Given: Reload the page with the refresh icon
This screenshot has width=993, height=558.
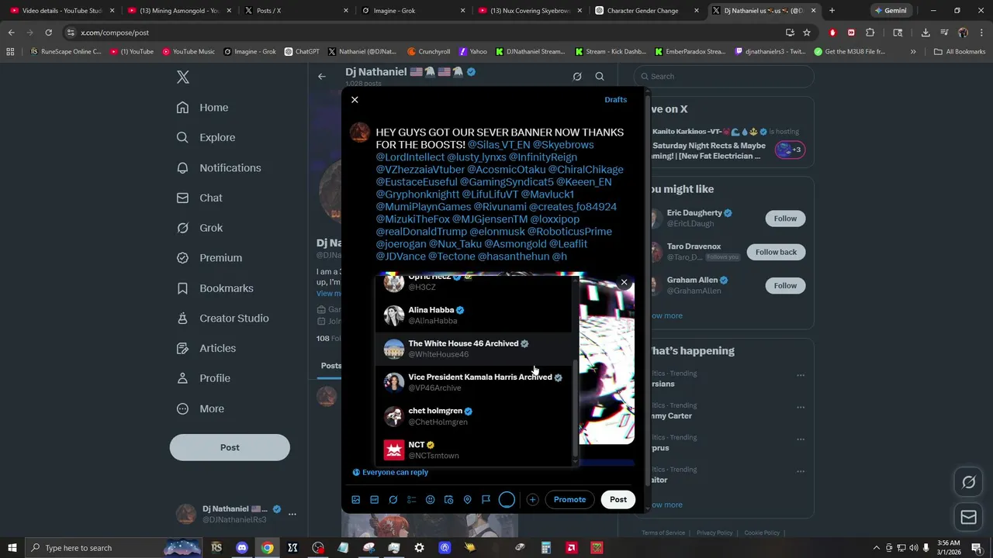Looking at the screenshot, I should (x=48, y=33).
